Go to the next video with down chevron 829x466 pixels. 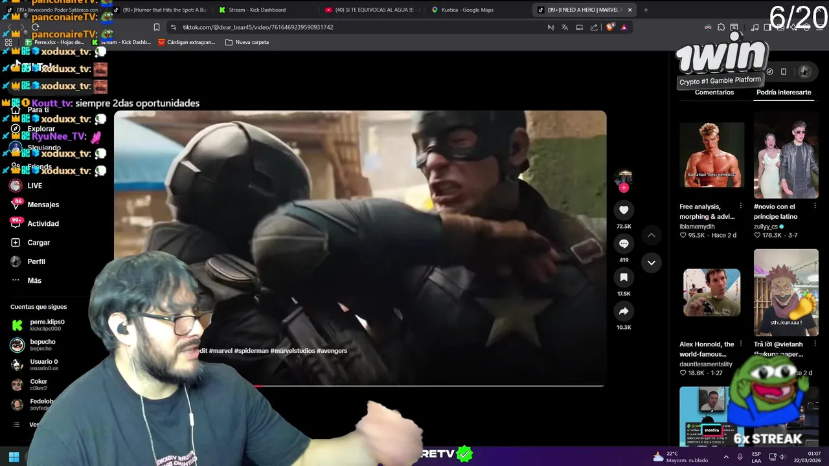652,262
